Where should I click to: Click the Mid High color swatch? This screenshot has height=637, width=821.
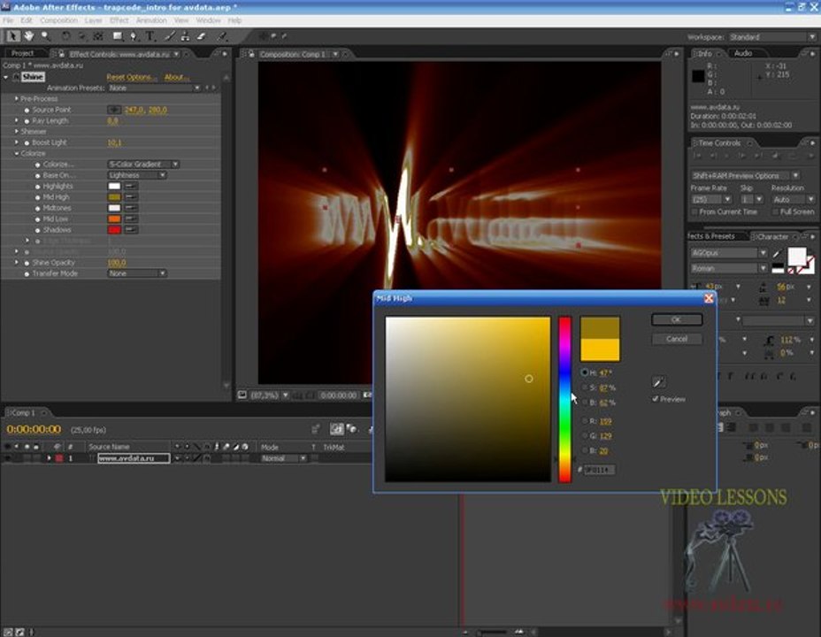[114, 196]
